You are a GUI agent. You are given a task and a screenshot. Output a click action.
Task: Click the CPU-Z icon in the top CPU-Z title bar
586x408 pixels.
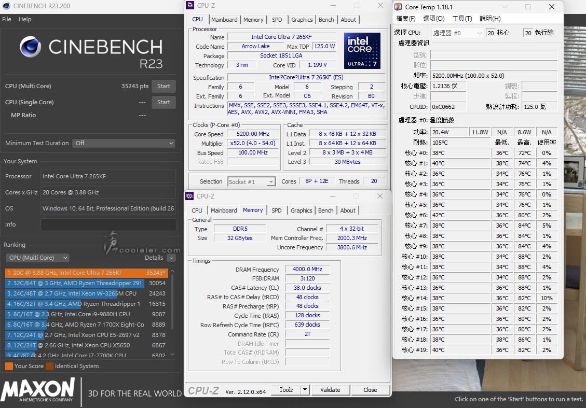[190, 5]
